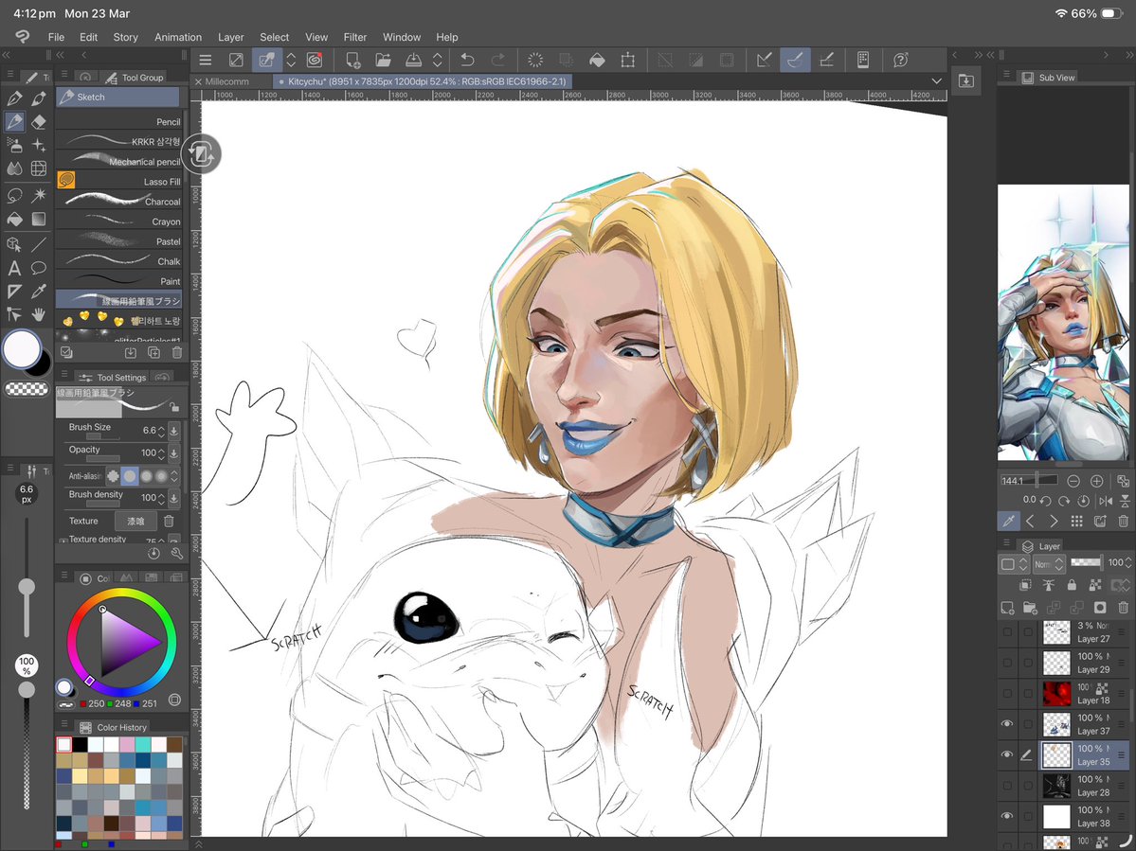The height and width of the screenshot is (851, 1136).
Task: Show hidden Layer 27
Action: coord(1007,631)
